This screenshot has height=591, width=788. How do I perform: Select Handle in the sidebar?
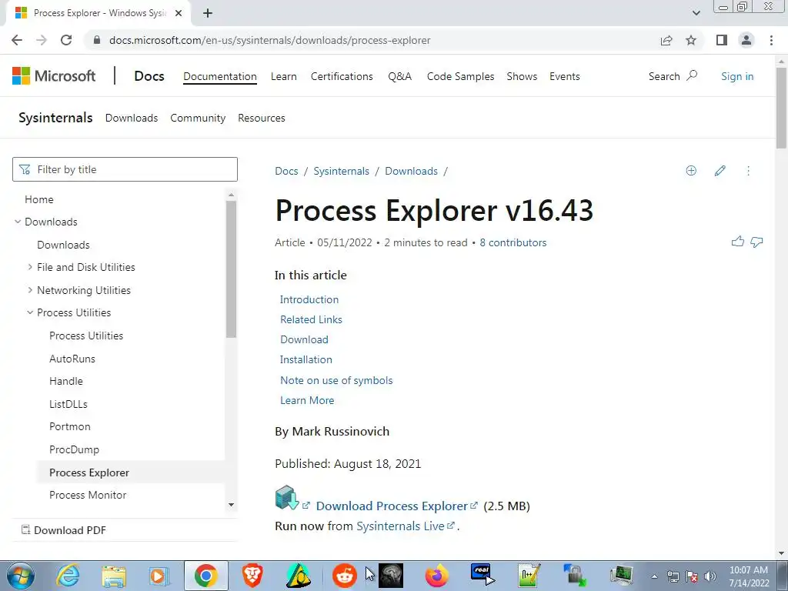[x=66, y=382]
